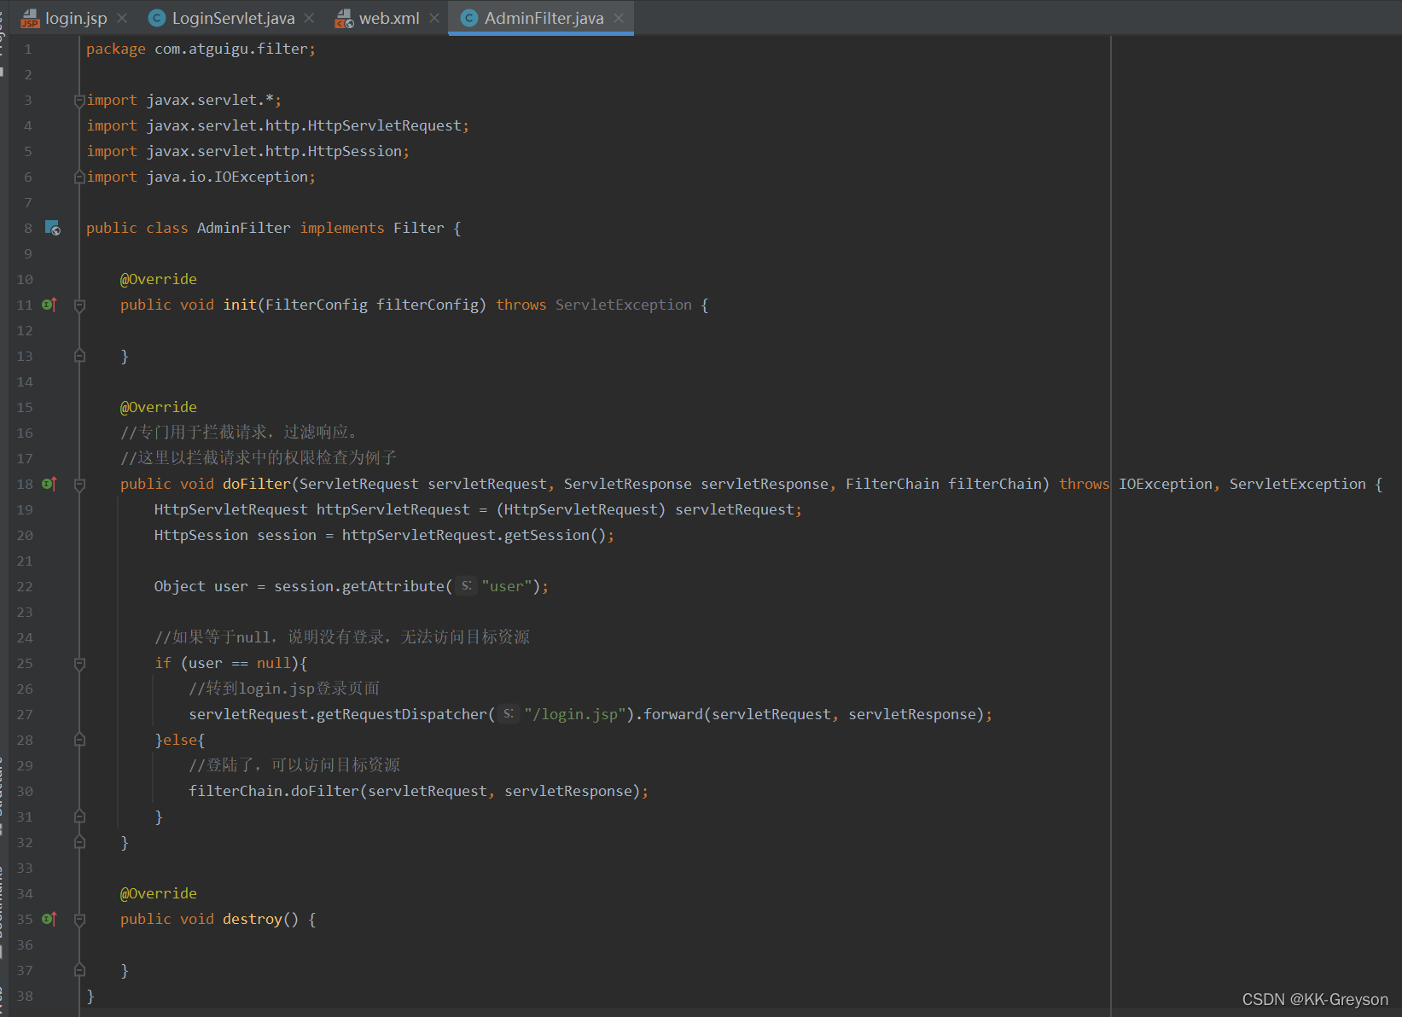Viewport: 1402px width, 1017px height.
Task: Click the class icon on LoginServlet.java tab
Action: pos(157,18)
